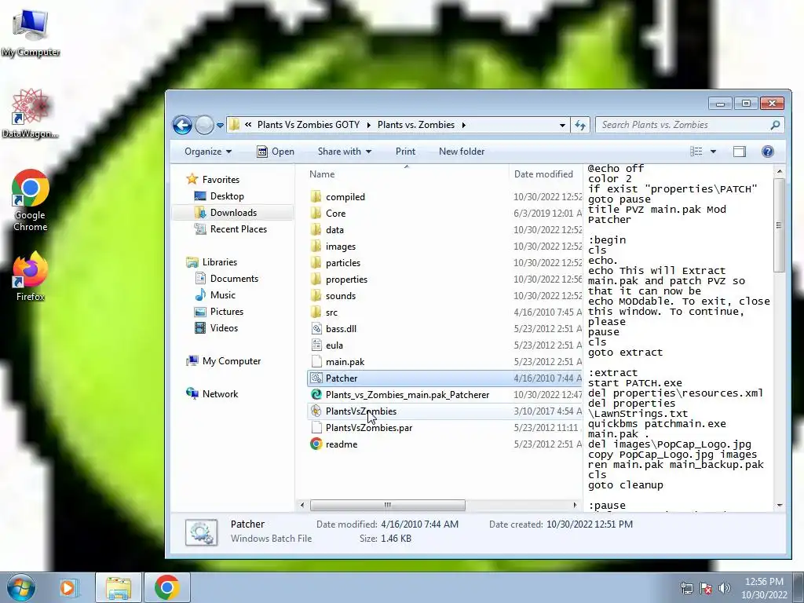Sort by Date modified column header
This screenshot has width=804, height=603.
click(543, 174)
